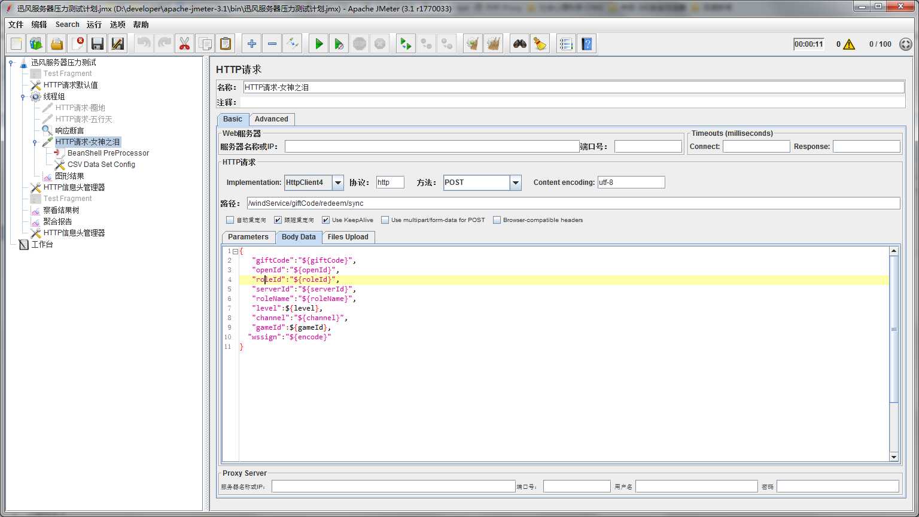
Task: Open Search with the binoculars icon
Action: (520, 44)
